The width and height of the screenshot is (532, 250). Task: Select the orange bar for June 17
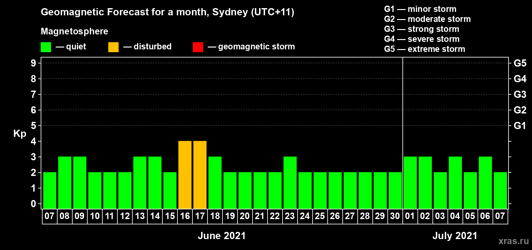coord(200,175)
